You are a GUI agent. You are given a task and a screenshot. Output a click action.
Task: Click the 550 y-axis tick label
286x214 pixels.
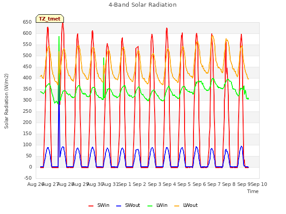click(x=27, y=45)
